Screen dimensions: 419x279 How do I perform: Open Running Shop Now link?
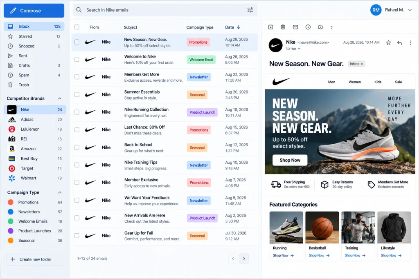(x=283, y=256)
